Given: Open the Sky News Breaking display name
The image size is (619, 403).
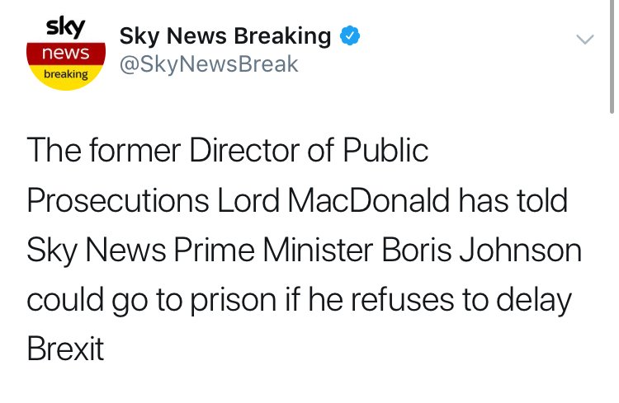Looking at the screenshot, I should [225, 36].
